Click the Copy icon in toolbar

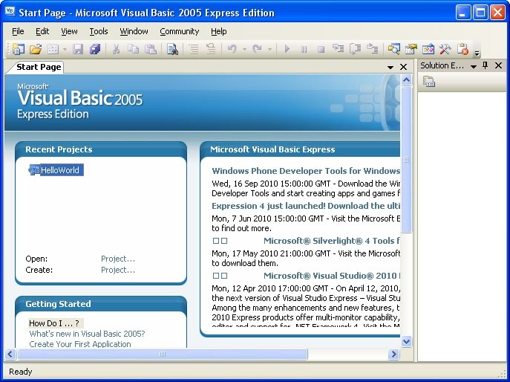134,49
